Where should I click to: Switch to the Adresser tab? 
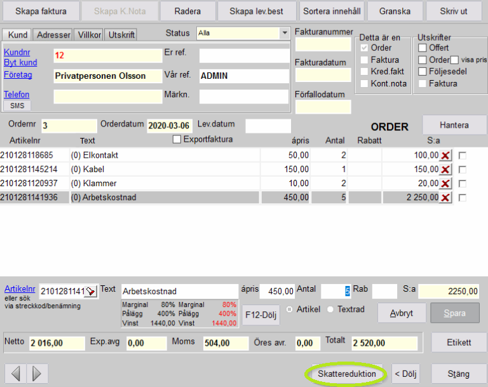(x=53, y=35)
